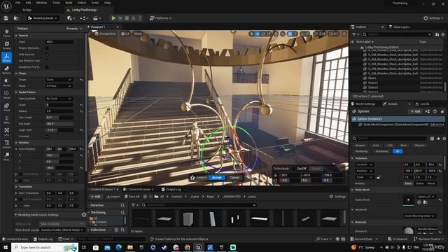This screenshot has width=448, height=252.
Task: Switch to the Data Layers tab
Action: (x=400, y=27)
